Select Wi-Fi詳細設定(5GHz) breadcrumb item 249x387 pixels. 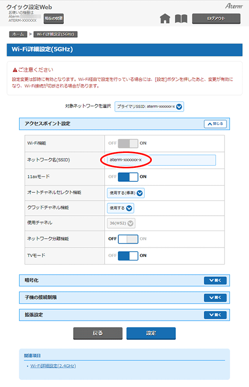[x=55, y=34]
